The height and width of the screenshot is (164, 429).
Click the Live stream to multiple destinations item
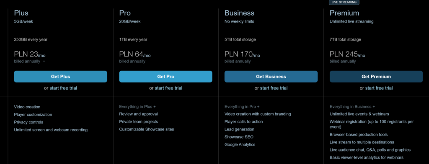click(x=362, y=142)
